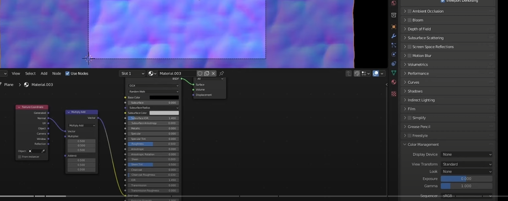This screenshot has height=201, width=508.
Task: Click the Subsurface Color swatch
Action: coord(164,113)
